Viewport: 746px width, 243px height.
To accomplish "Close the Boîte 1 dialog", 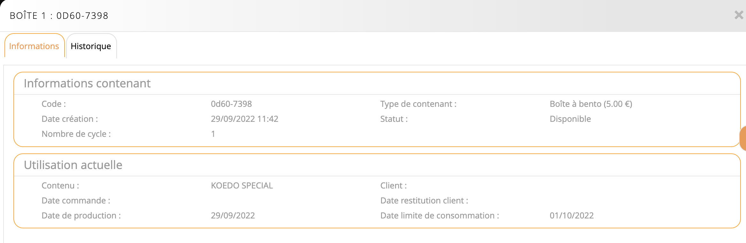I will [x=739, y=15].
